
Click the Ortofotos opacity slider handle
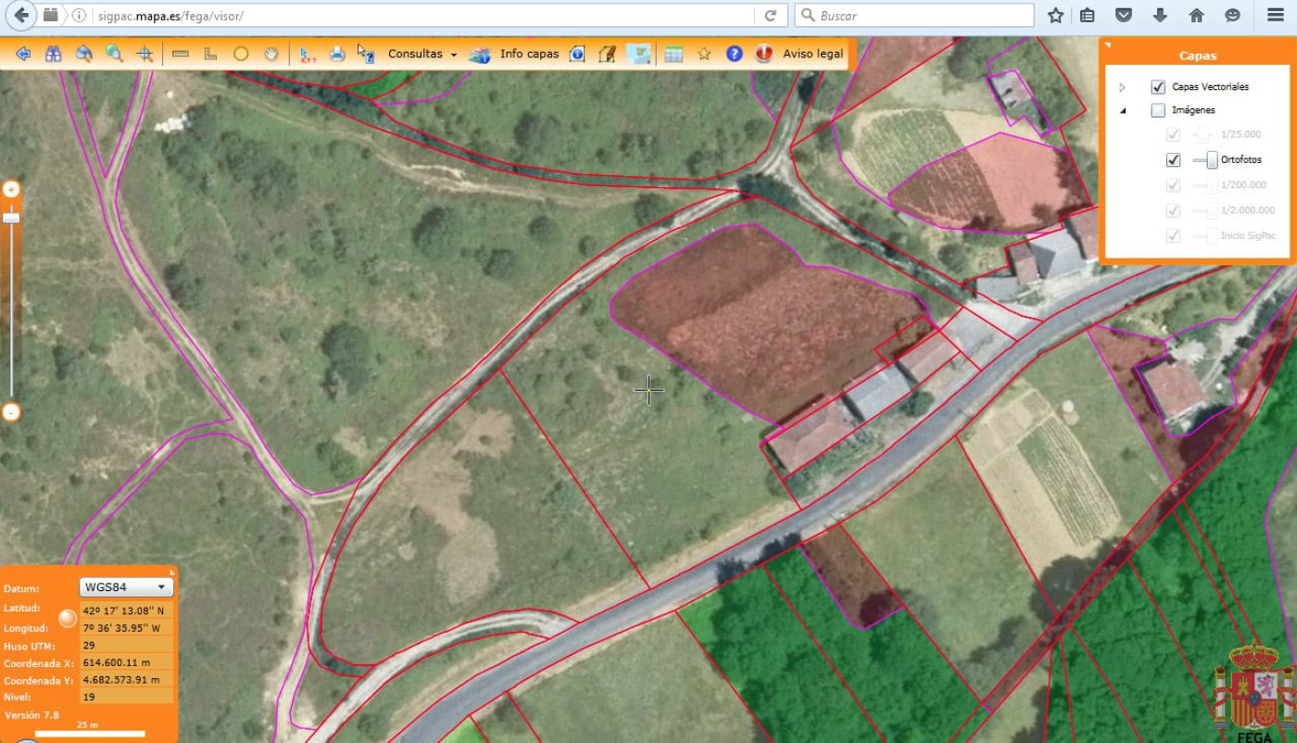(x=1212, y=159)
